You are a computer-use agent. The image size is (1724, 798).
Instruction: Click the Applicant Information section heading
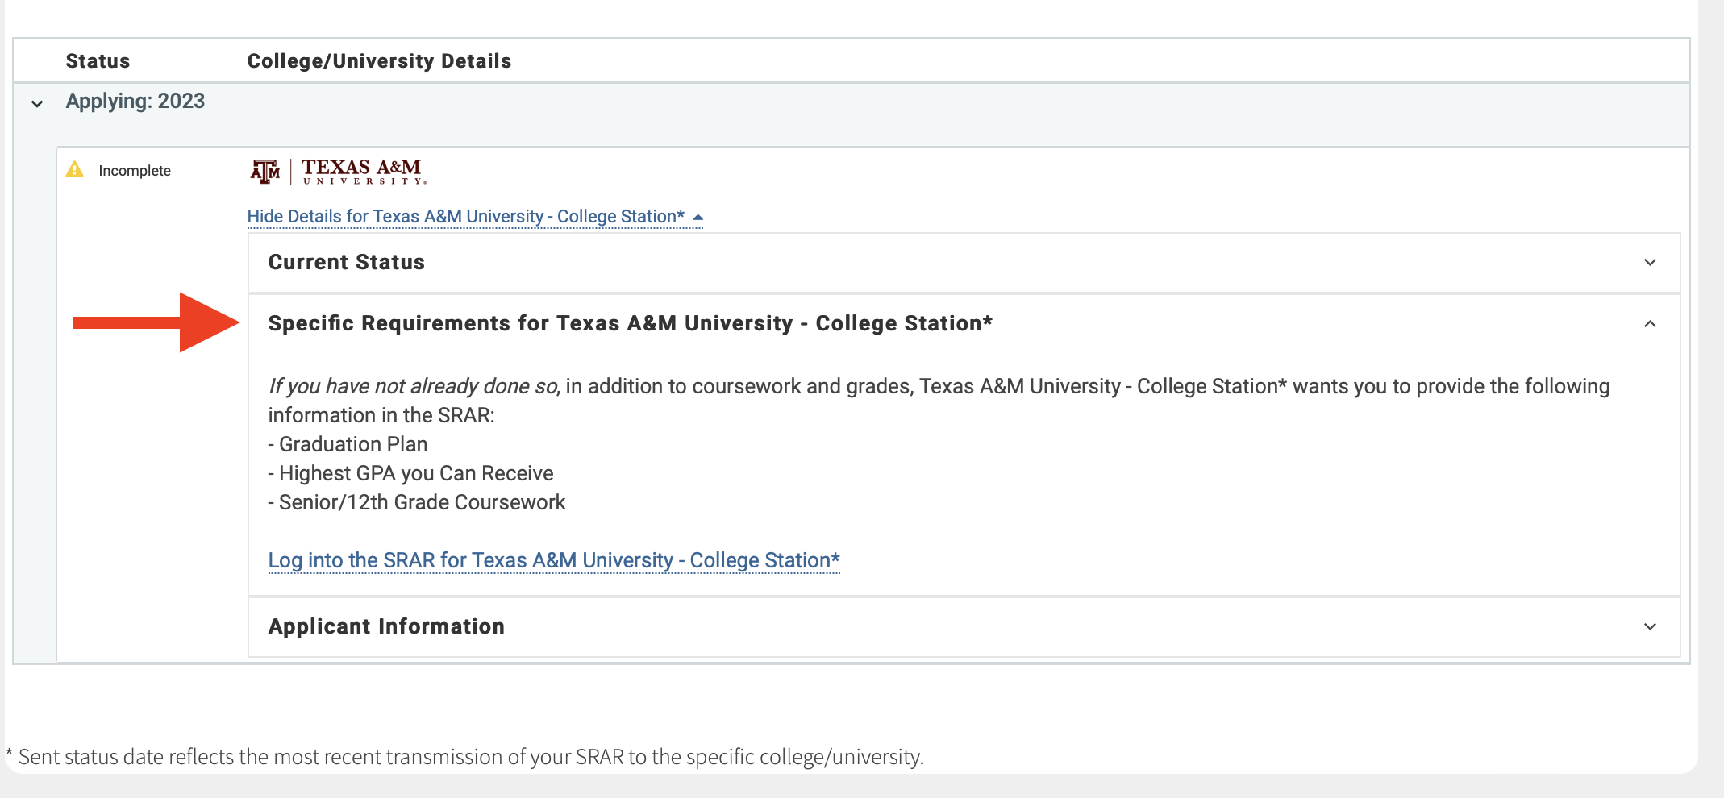click(x=386, y=627)
